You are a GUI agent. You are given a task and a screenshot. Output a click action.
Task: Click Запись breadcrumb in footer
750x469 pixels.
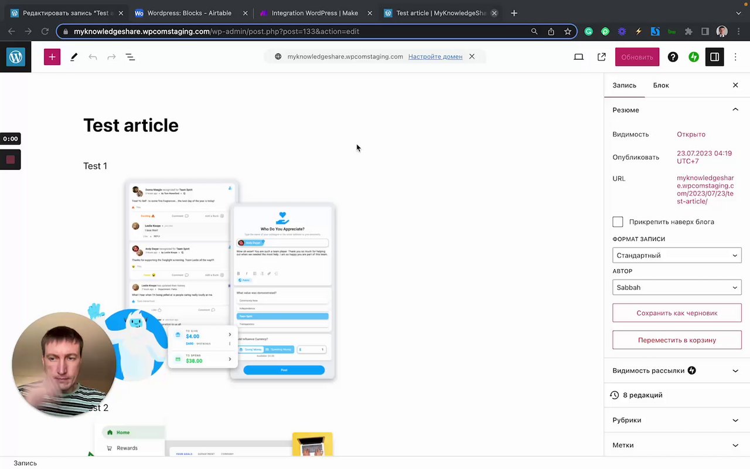(x=25, y=463)
